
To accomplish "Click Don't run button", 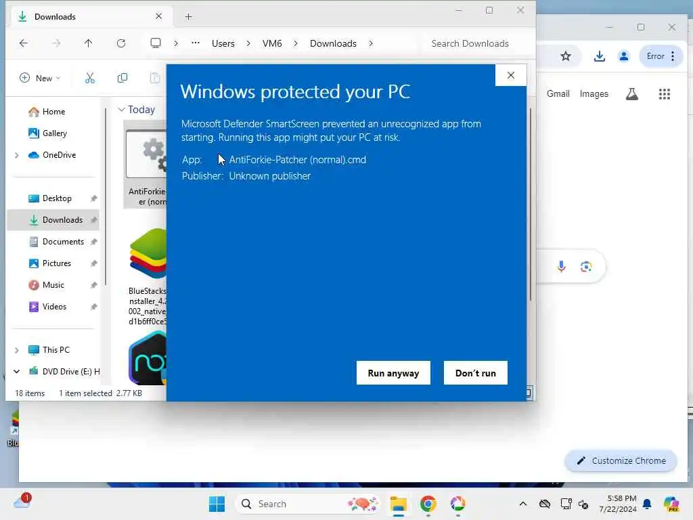I will coord(476,373).
